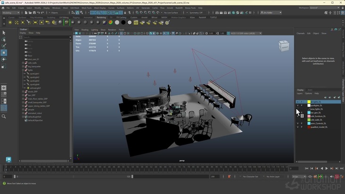Expand the cafe_walls group in Outliner

tap(23, 63)
